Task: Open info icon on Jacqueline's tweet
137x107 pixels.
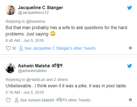Action: [x=130, y=48]
